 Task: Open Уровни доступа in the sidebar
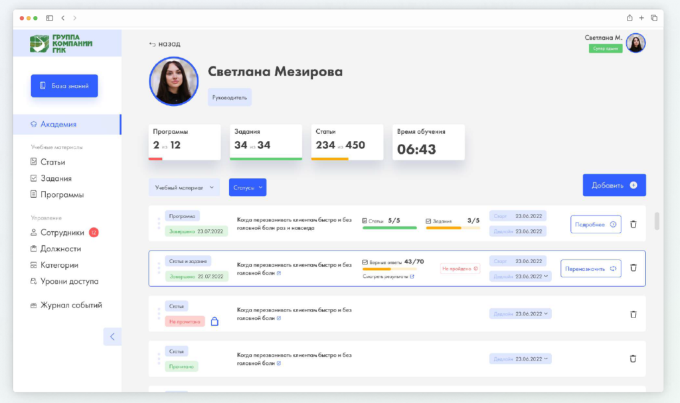point(64,281)
